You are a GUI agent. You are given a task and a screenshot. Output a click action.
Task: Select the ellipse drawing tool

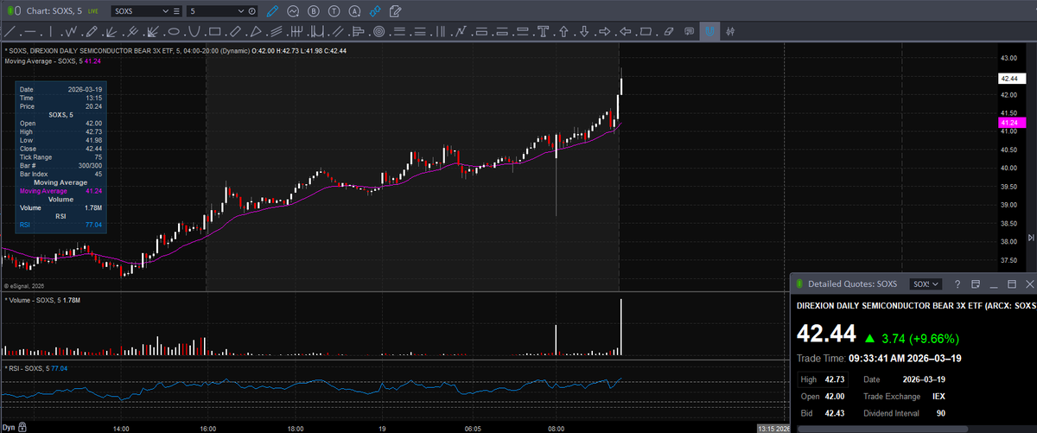pyautogui.click(x=174, y=32)
